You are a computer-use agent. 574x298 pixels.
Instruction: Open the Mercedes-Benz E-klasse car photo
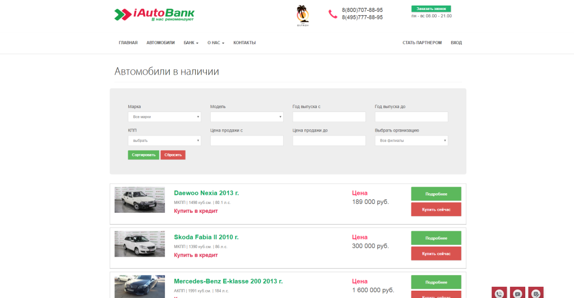tap(140, 287)
